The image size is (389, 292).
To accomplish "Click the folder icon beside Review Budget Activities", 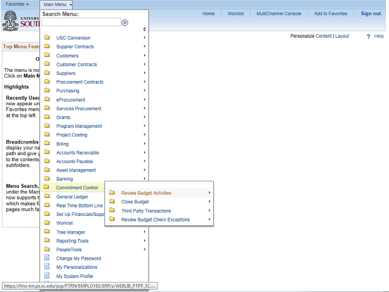I will pos(112,192).
